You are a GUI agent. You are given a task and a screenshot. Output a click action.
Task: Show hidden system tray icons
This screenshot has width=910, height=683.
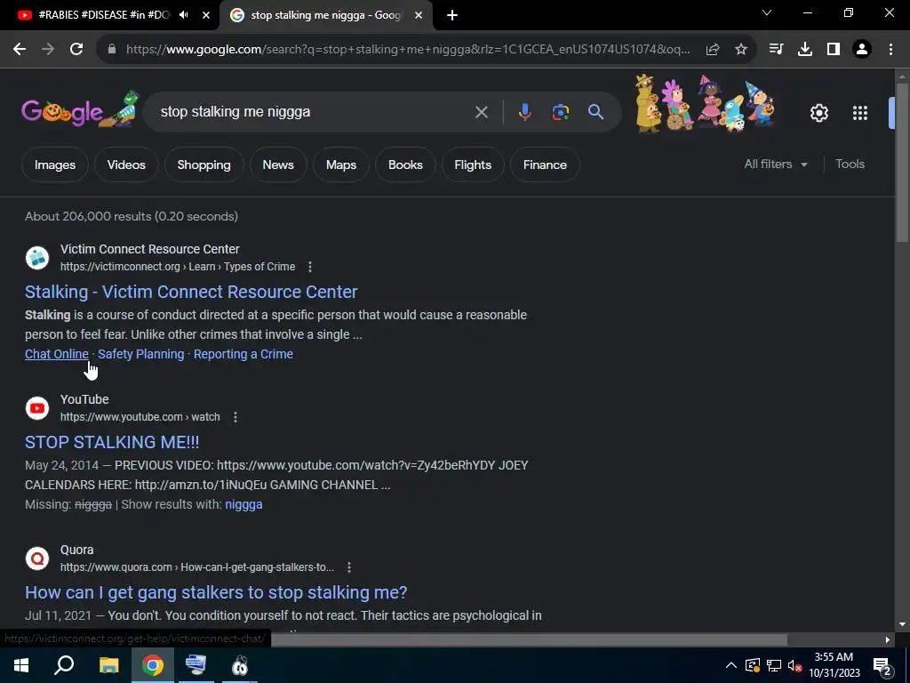pos(731,665)
